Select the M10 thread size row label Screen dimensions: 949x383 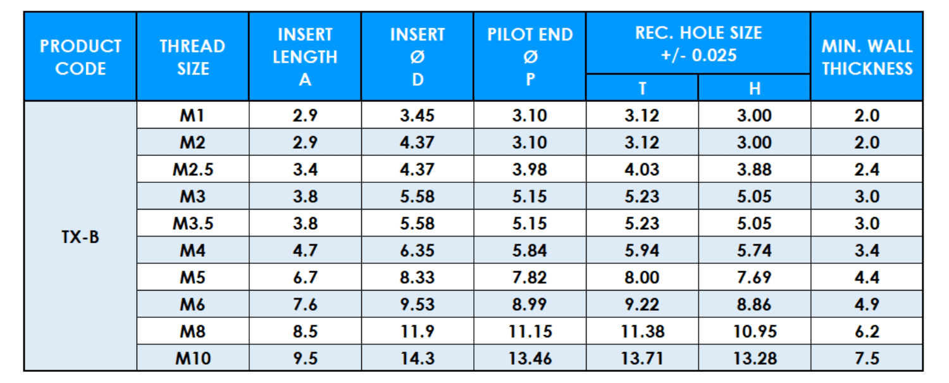click(192, 358)
